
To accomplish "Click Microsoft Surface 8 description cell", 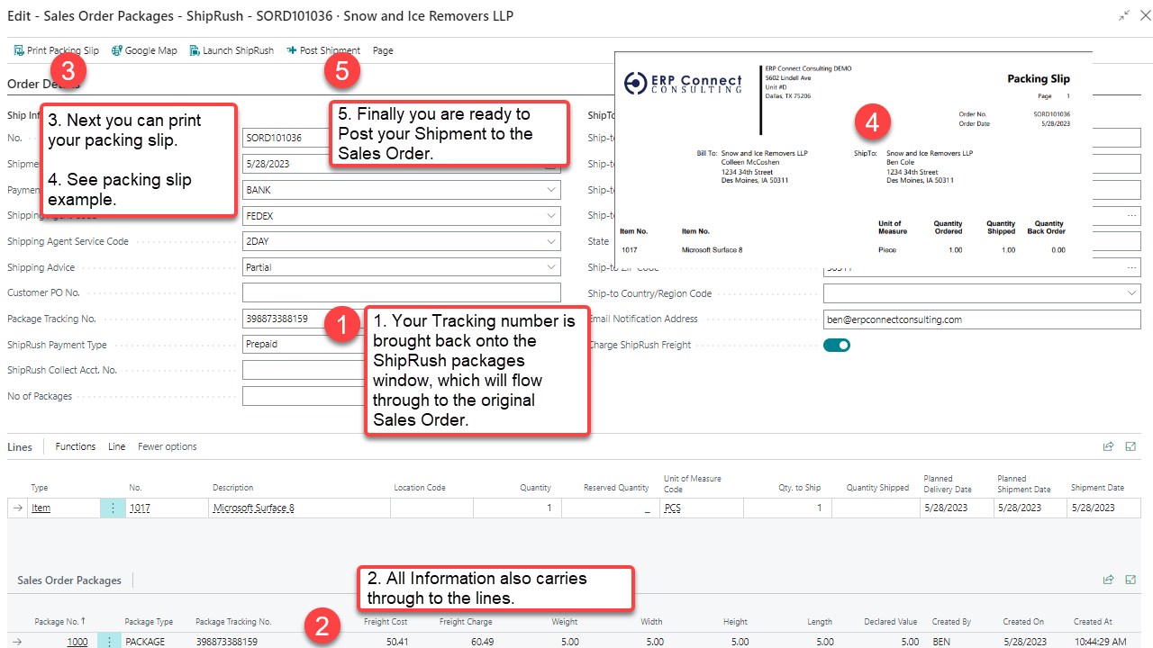I will 299,508.
